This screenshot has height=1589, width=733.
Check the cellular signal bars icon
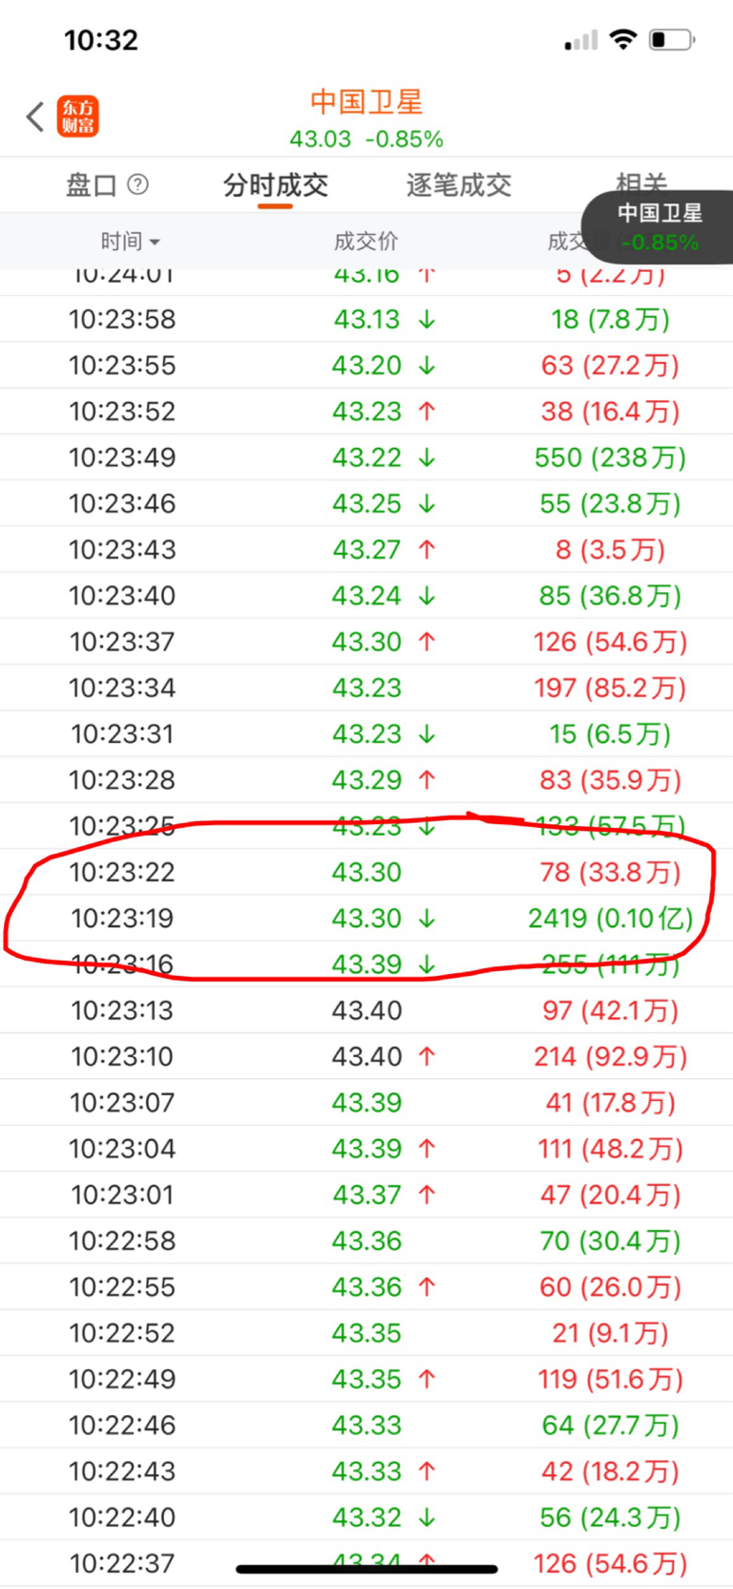tap(581, 40)
